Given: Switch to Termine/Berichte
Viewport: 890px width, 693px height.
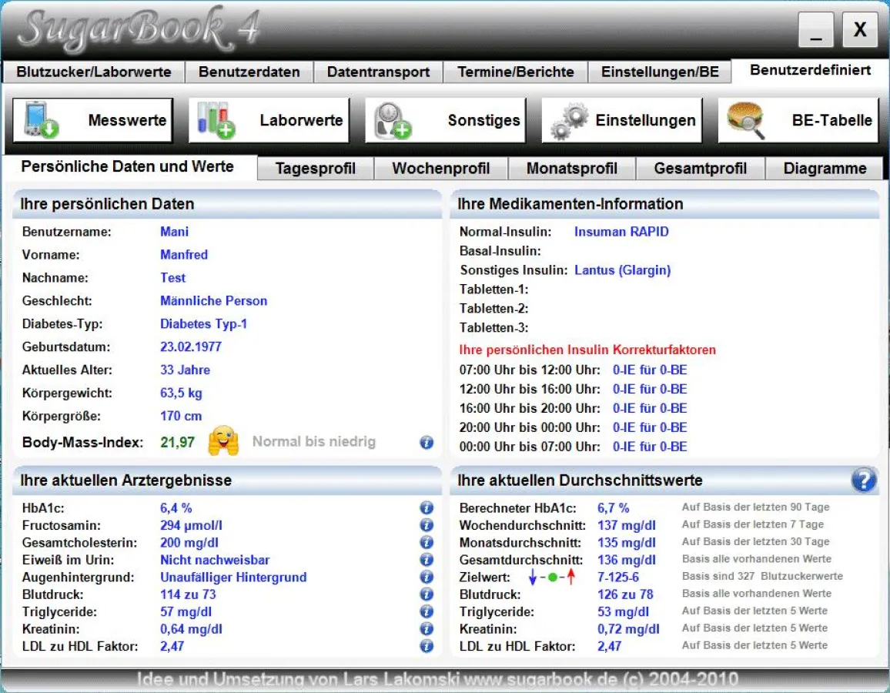Looking at the screenshot, I should pyautogui.click(x=514, y=71).
